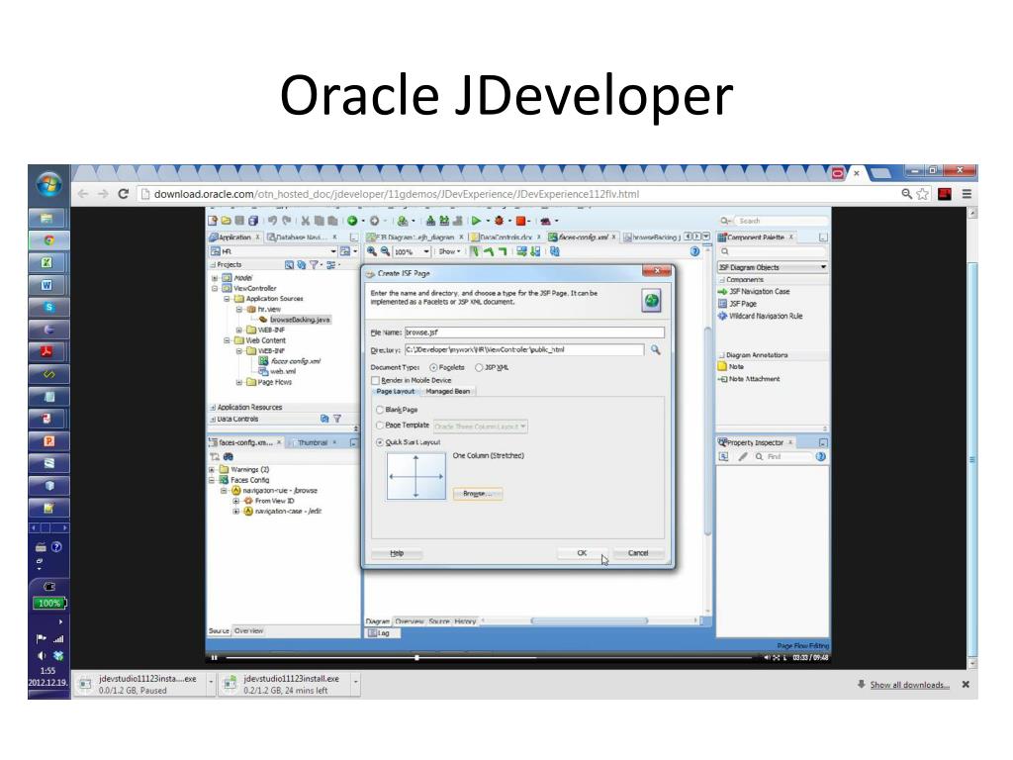Click the binoculars find icon in structure pane
The width and height of the screenshot is (1013, 760).
pos(229,457)
